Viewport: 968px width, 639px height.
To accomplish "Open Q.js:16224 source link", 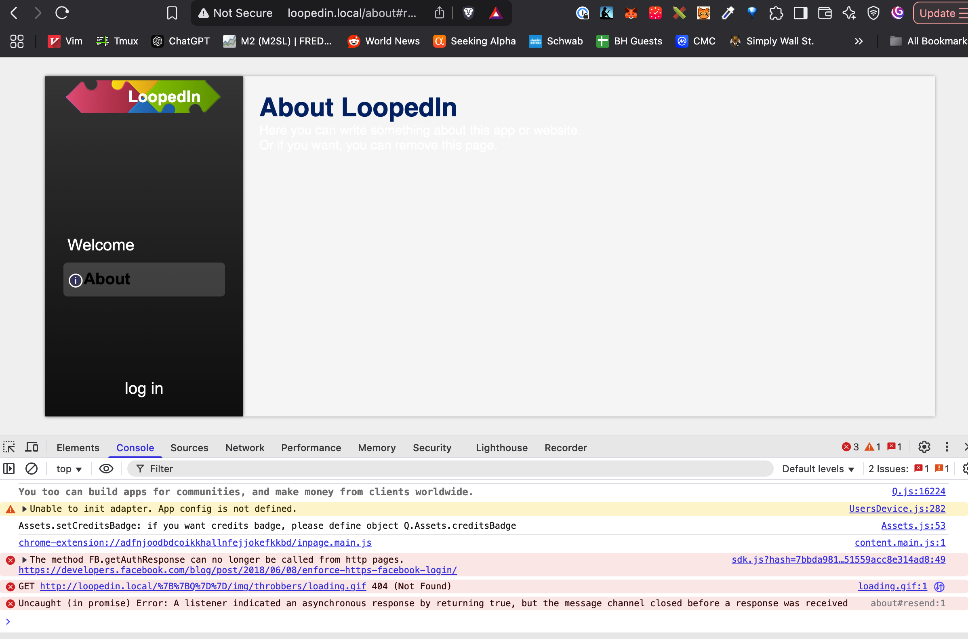I will coord(918,492).
